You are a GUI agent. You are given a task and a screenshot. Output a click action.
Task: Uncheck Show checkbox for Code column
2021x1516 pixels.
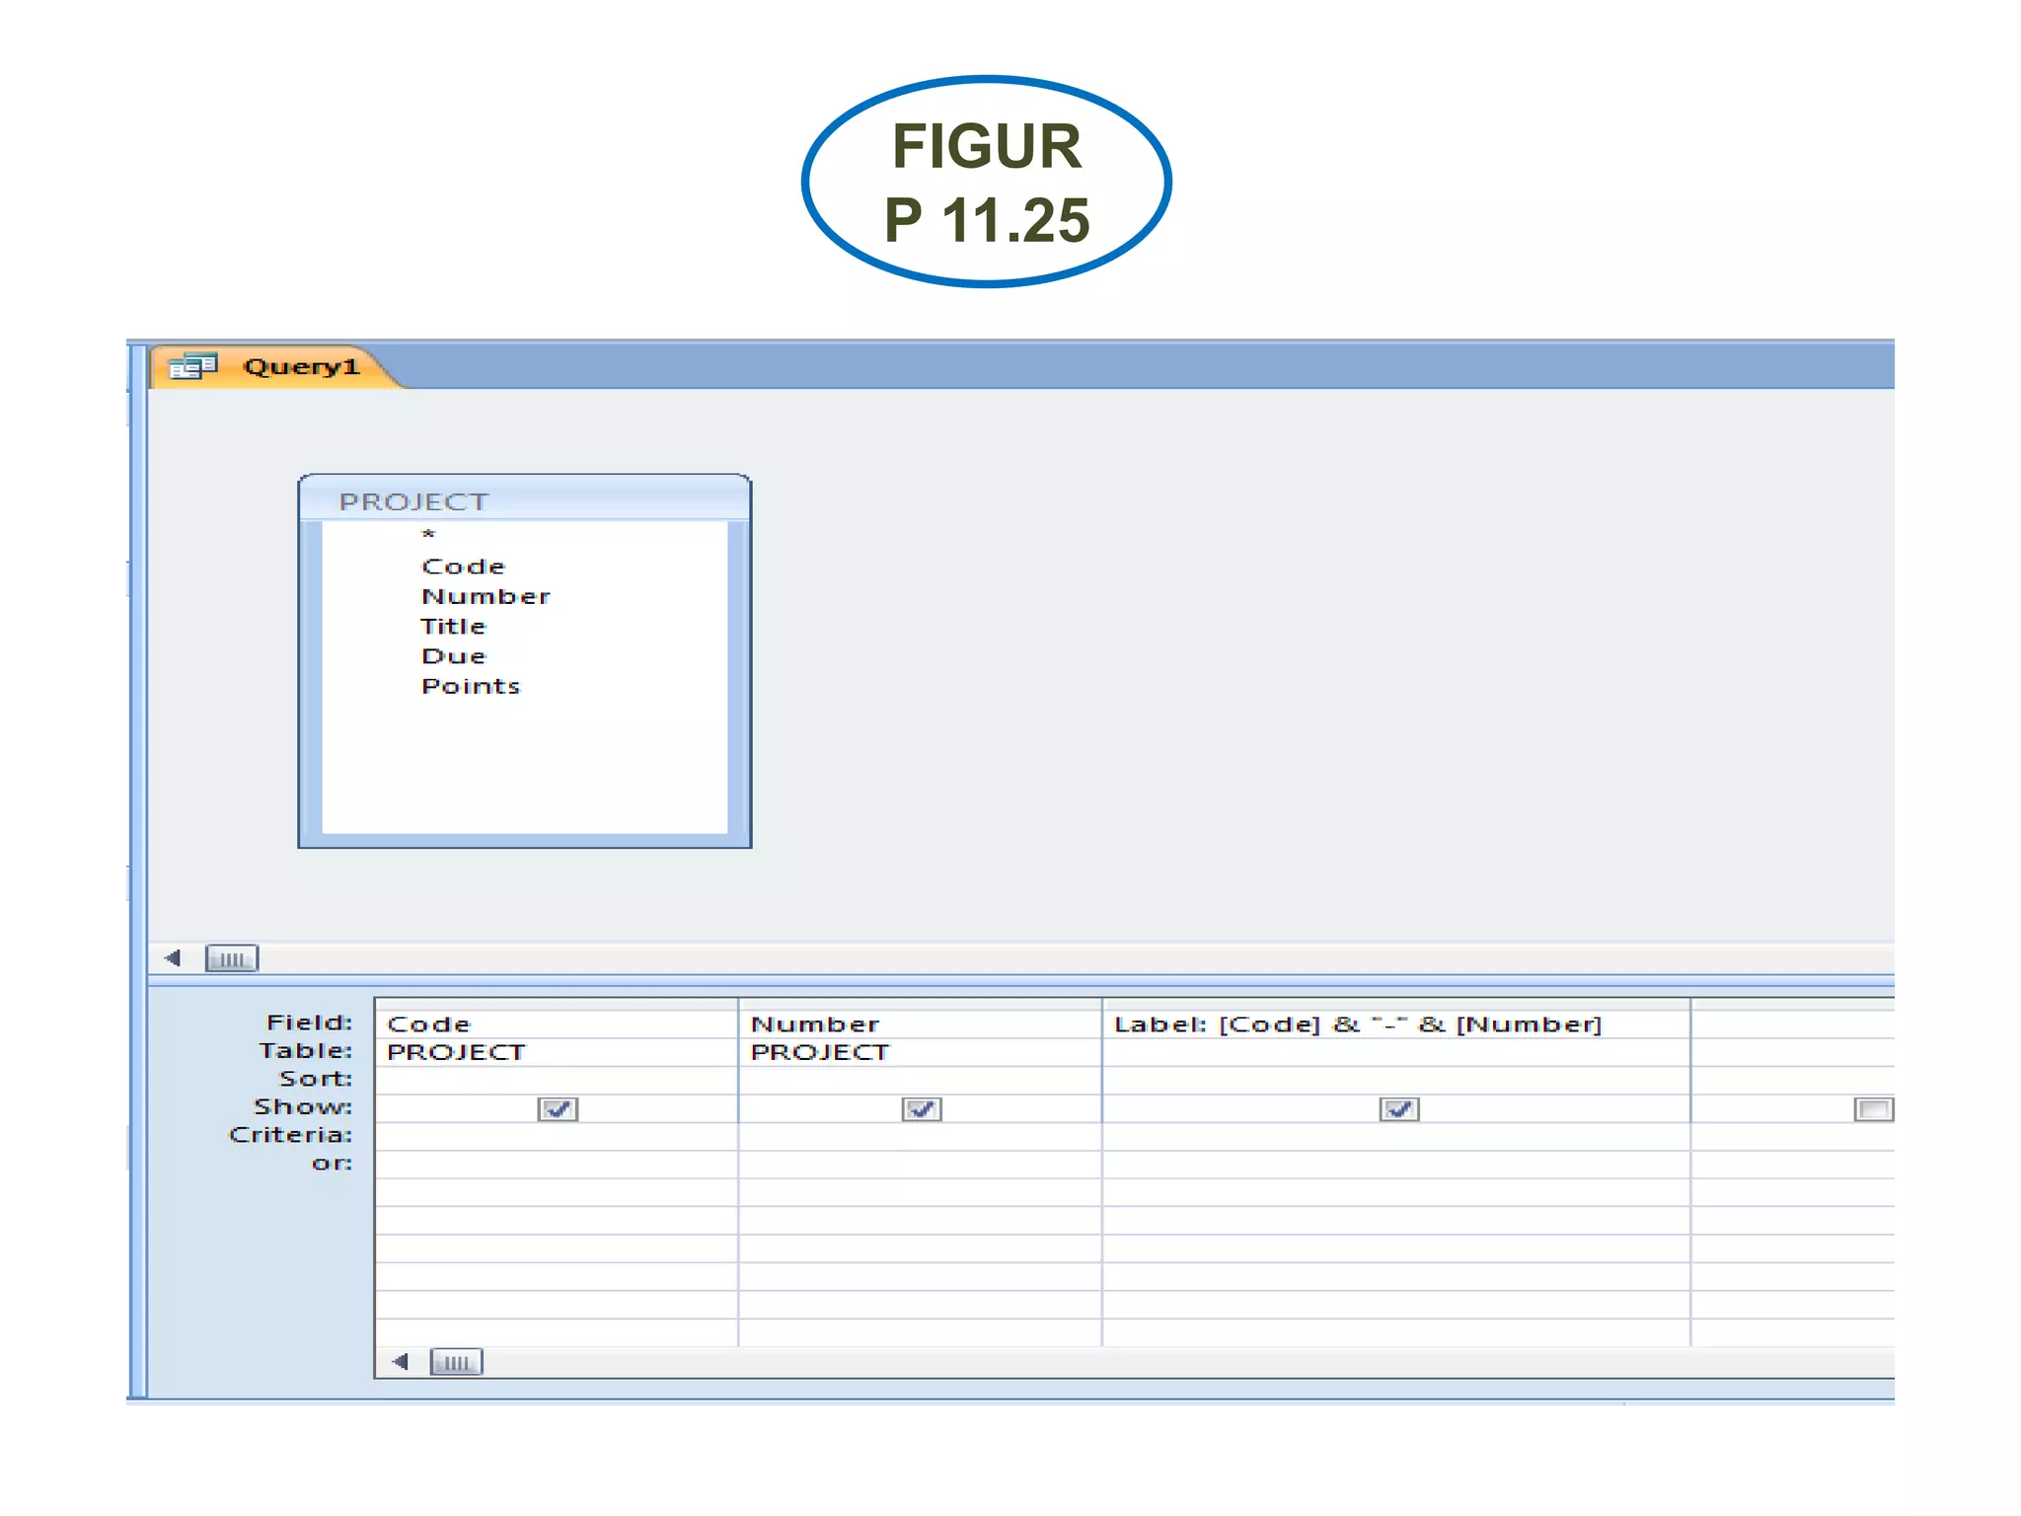click(x=558, y=1109)
